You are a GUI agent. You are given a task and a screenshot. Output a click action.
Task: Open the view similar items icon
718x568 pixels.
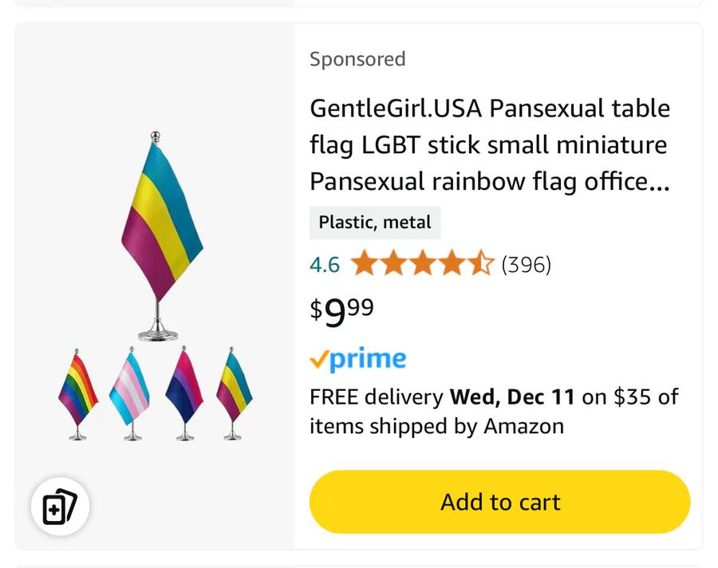pos(60,507)
